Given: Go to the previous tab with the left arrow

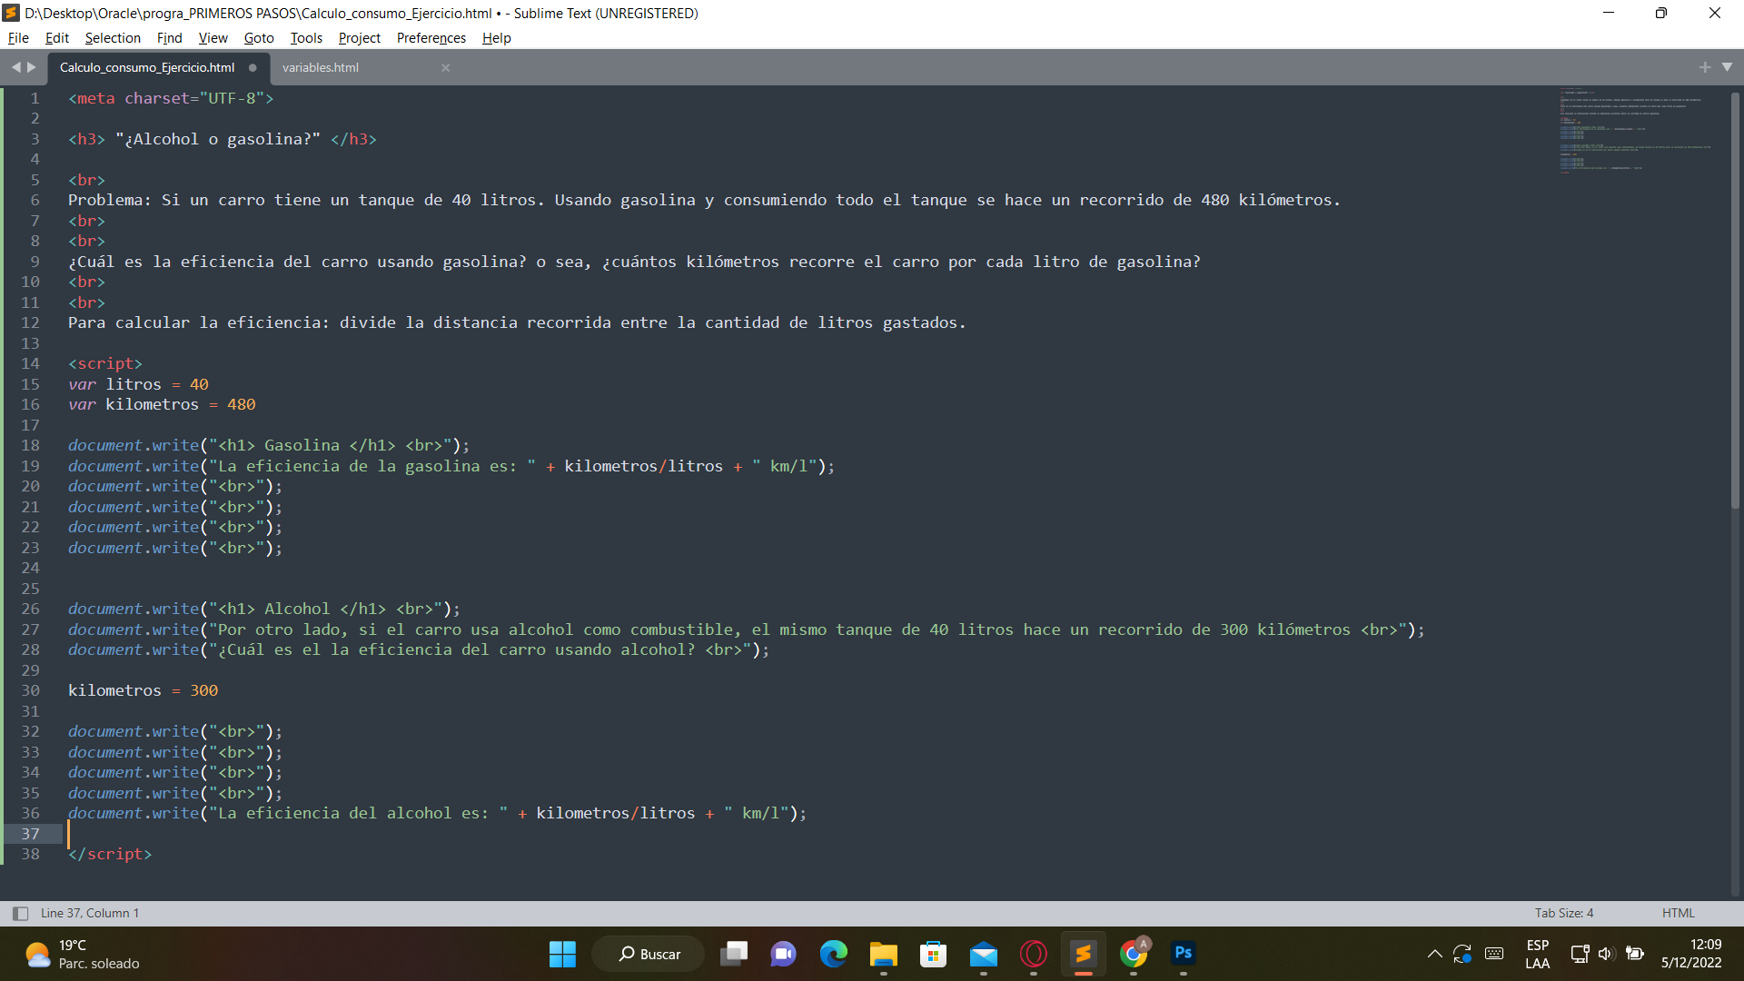Looking at the screenshot, I should 15,67.
